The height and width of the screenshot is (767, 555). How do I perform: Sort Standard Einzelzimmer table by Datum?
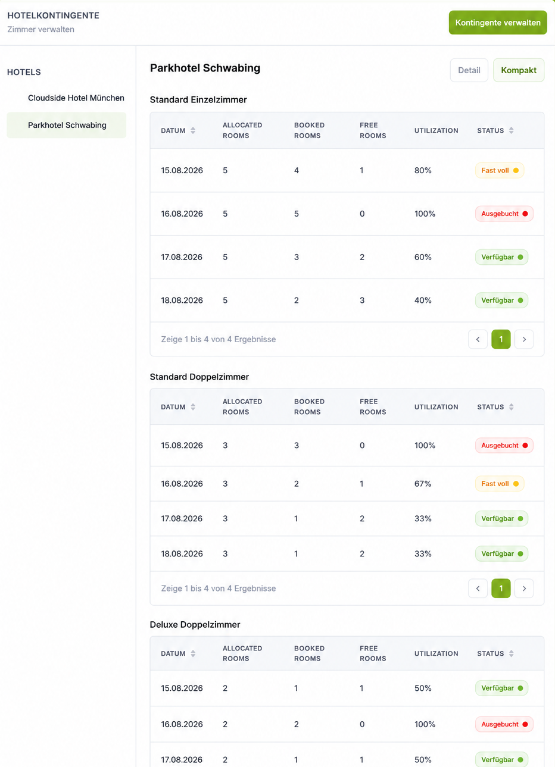pyautogui.click(x=178, y=130)
